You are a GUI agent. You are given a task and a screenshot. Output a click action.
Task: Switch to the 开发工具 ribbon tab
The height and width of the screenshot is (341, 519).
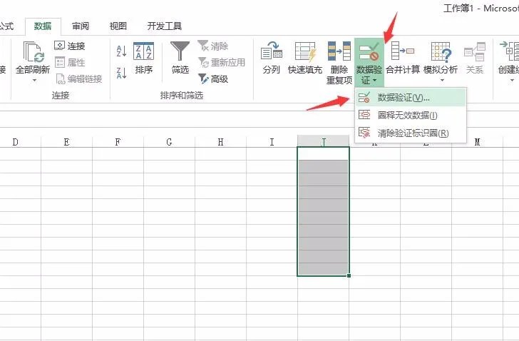[165, 26]
